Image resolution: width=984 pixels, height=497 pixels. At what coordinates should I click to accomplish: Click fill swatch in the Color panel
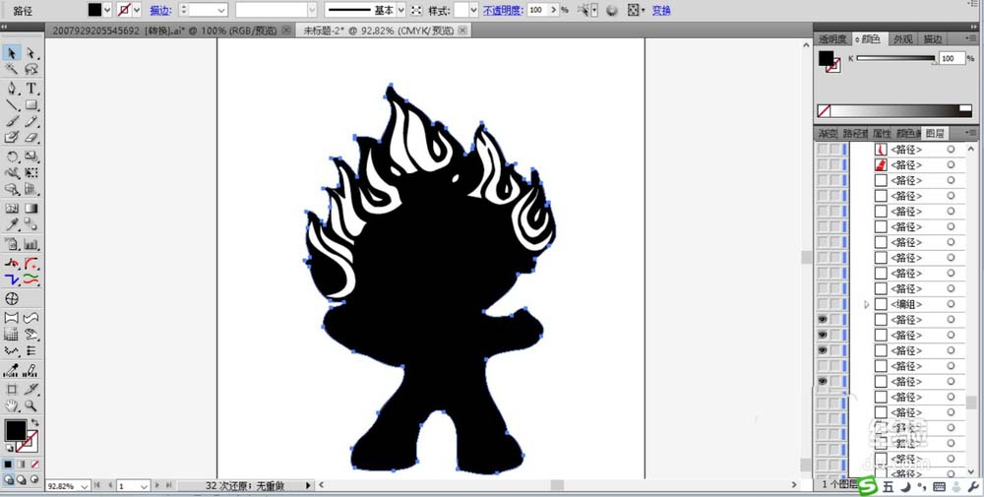(x=826, y=58)
